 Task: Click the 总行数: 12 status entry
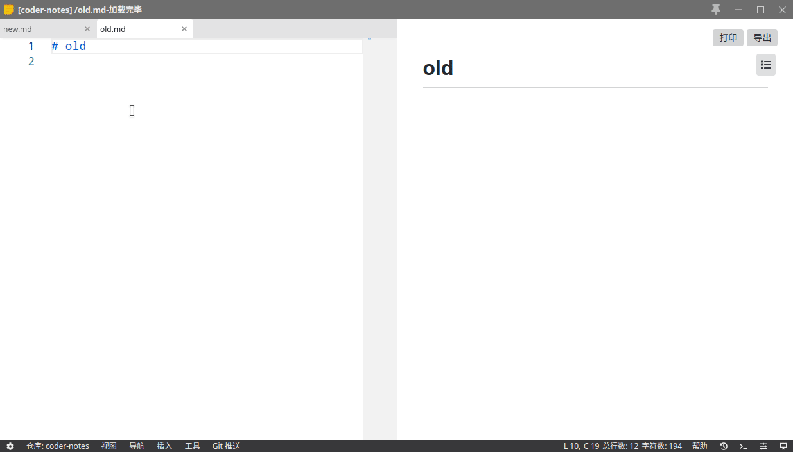[620, 446]
